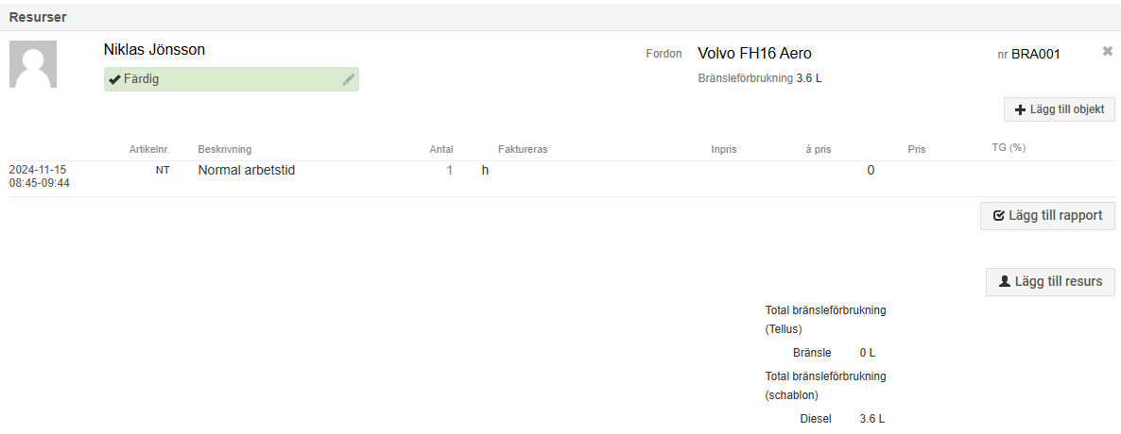Screen dimensions: 1121x434
Task: Click the checkmark icon beside Färdig
Action: click(x=114, y=79)
